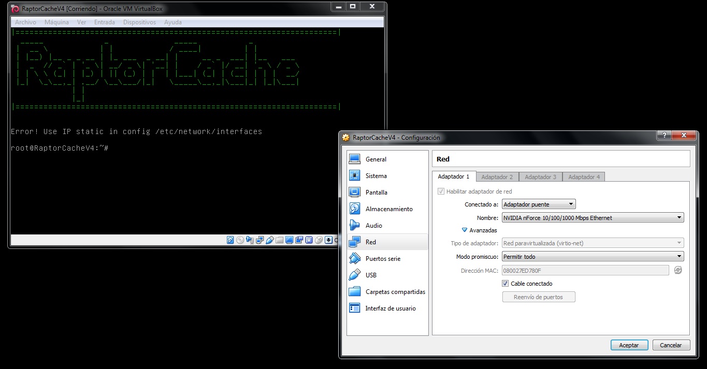
Task: Switch to Adaptador 2 tab
Action: pos(497,177)
